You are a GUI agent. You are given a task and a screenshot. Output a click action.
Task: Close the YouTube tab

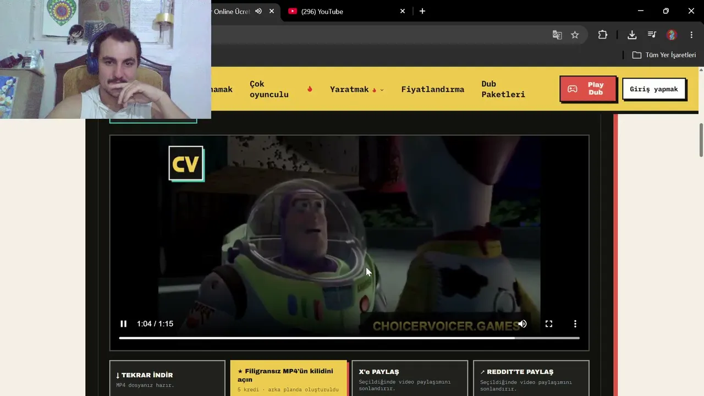(403, 11)
